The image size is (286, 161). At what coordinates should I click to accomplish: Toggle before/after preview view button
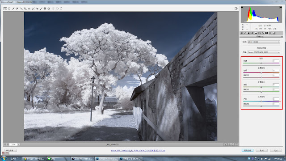click(225, 144)
